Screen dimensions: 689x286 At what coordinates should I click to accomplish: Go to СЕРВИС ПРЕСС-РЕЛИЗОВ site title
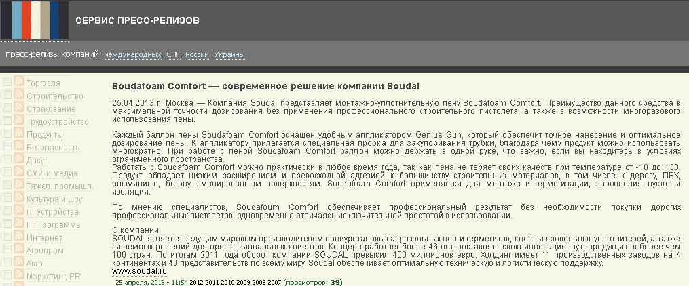138,20
